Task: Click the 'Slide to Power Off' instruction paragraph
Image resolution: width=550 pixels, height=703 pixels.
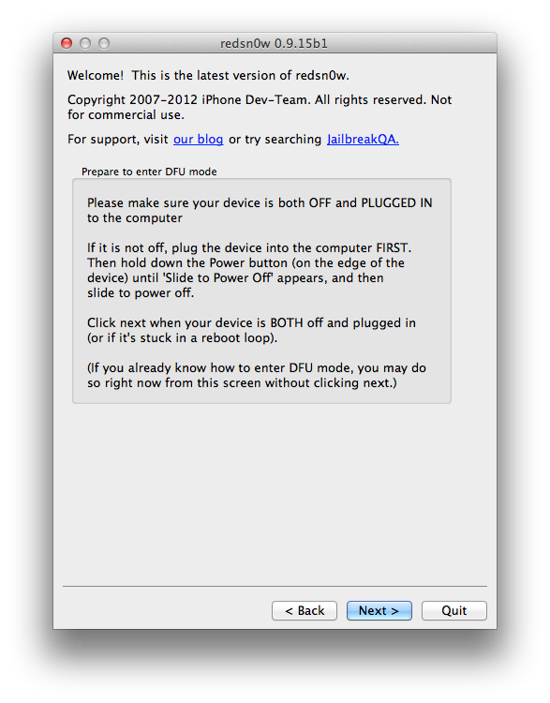Action: pyautogui.click(x=249, y=270)
